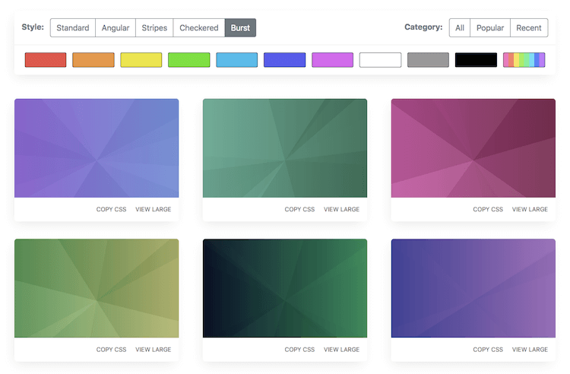Filter by Popular category
Viewport: 570px width, 374px height.
coord(490,28)
